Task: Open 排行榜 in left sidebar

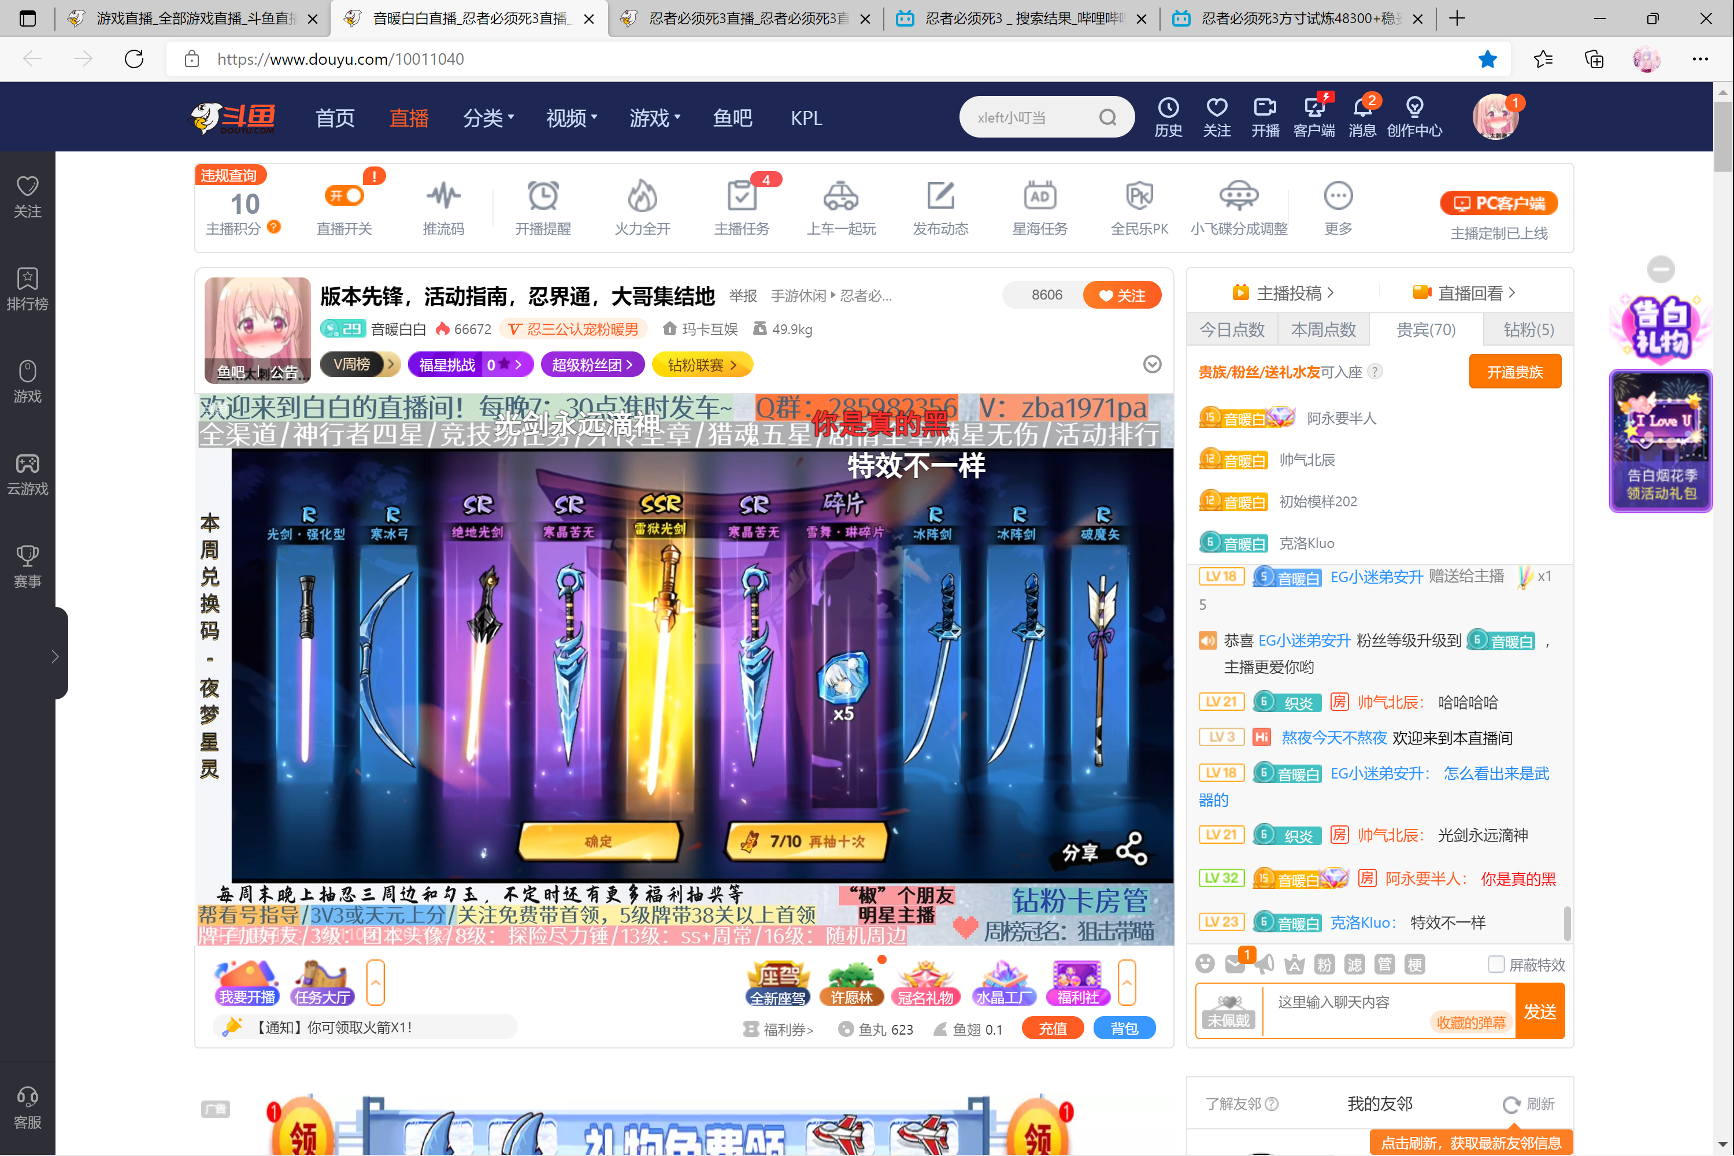Action: (x=27, y=289)
